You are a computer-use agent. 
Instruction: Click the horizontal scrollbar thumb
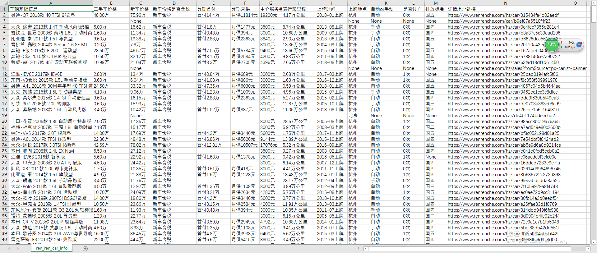click(470, 249)
